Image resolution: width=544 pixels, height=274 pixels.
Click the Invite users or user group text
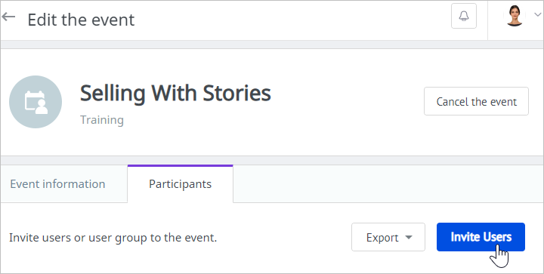(113, 238)
